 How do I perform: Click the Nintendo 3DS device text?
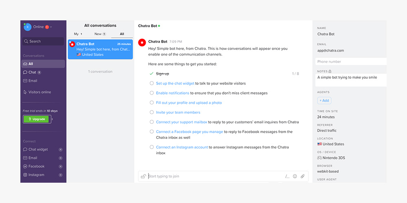334,158
